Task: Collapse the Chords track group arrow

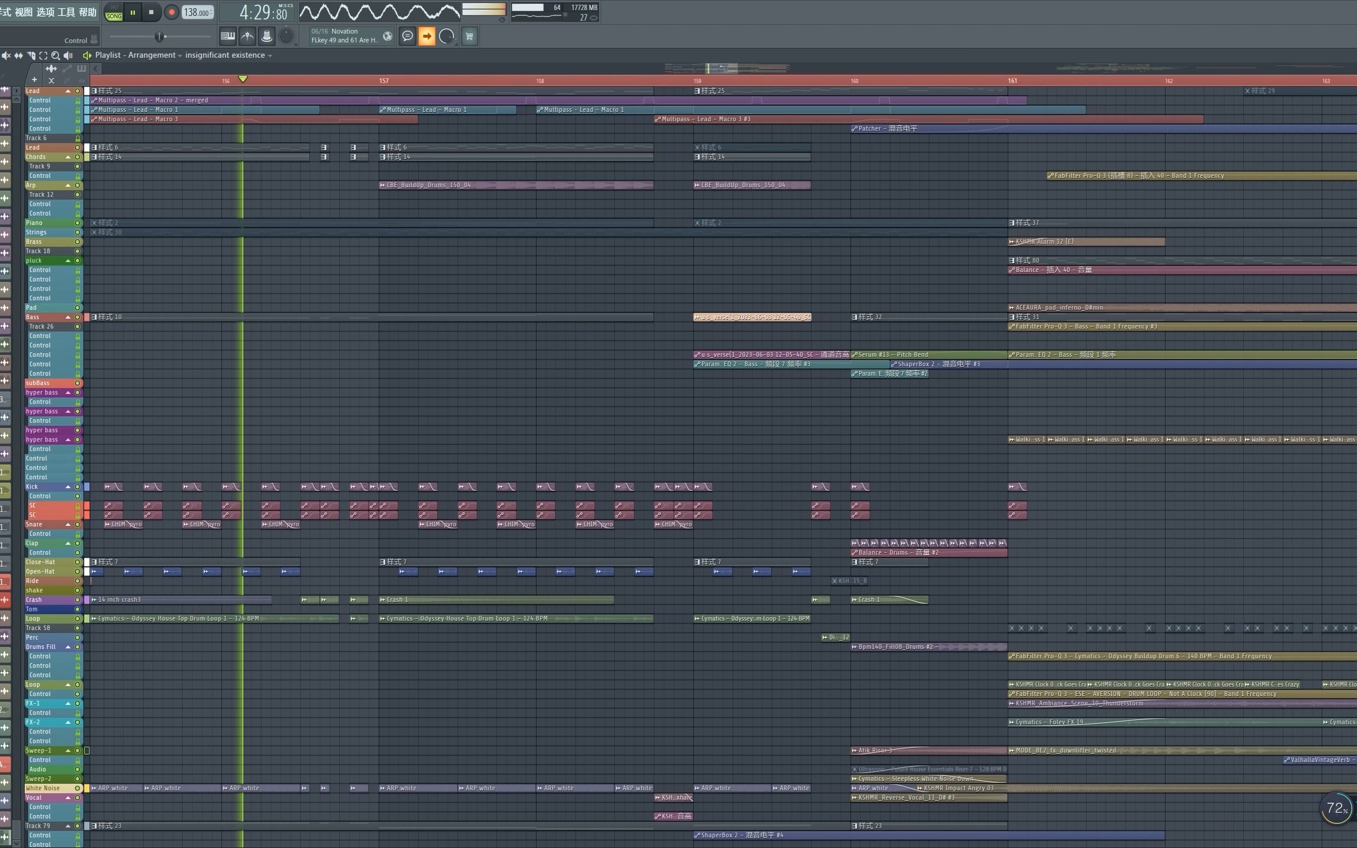Action: pyautogui.click(x=68, y=157)
